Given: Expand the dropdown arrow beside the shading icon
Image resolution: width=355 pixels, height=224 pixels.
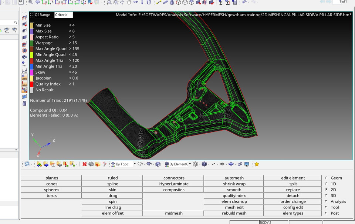Looking at the screenshot, I should tap(208, 164).
